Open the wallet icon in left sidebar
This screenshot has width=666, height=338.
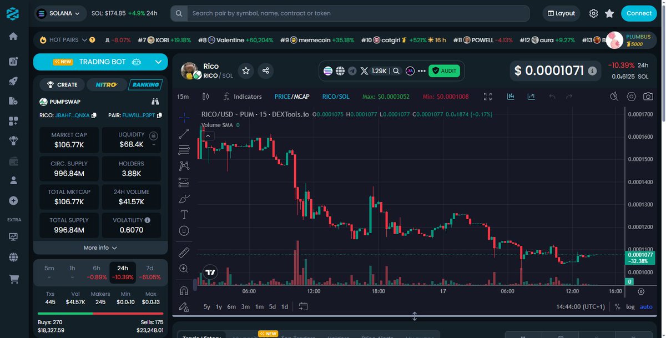tap(13, 162)
